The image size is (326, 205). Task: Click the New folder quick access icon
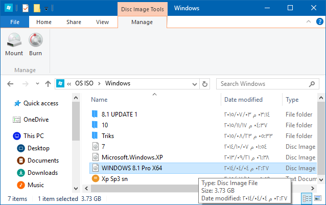click(x=37, y=8)
